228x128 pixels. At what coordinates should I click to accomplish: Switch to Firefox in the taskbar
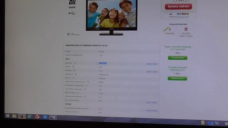(22, 116)
